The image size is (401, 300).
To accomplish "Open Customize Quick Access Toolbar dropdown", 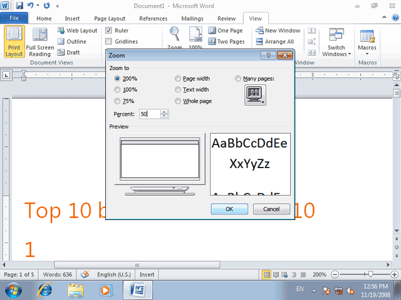I will [57, 6].
